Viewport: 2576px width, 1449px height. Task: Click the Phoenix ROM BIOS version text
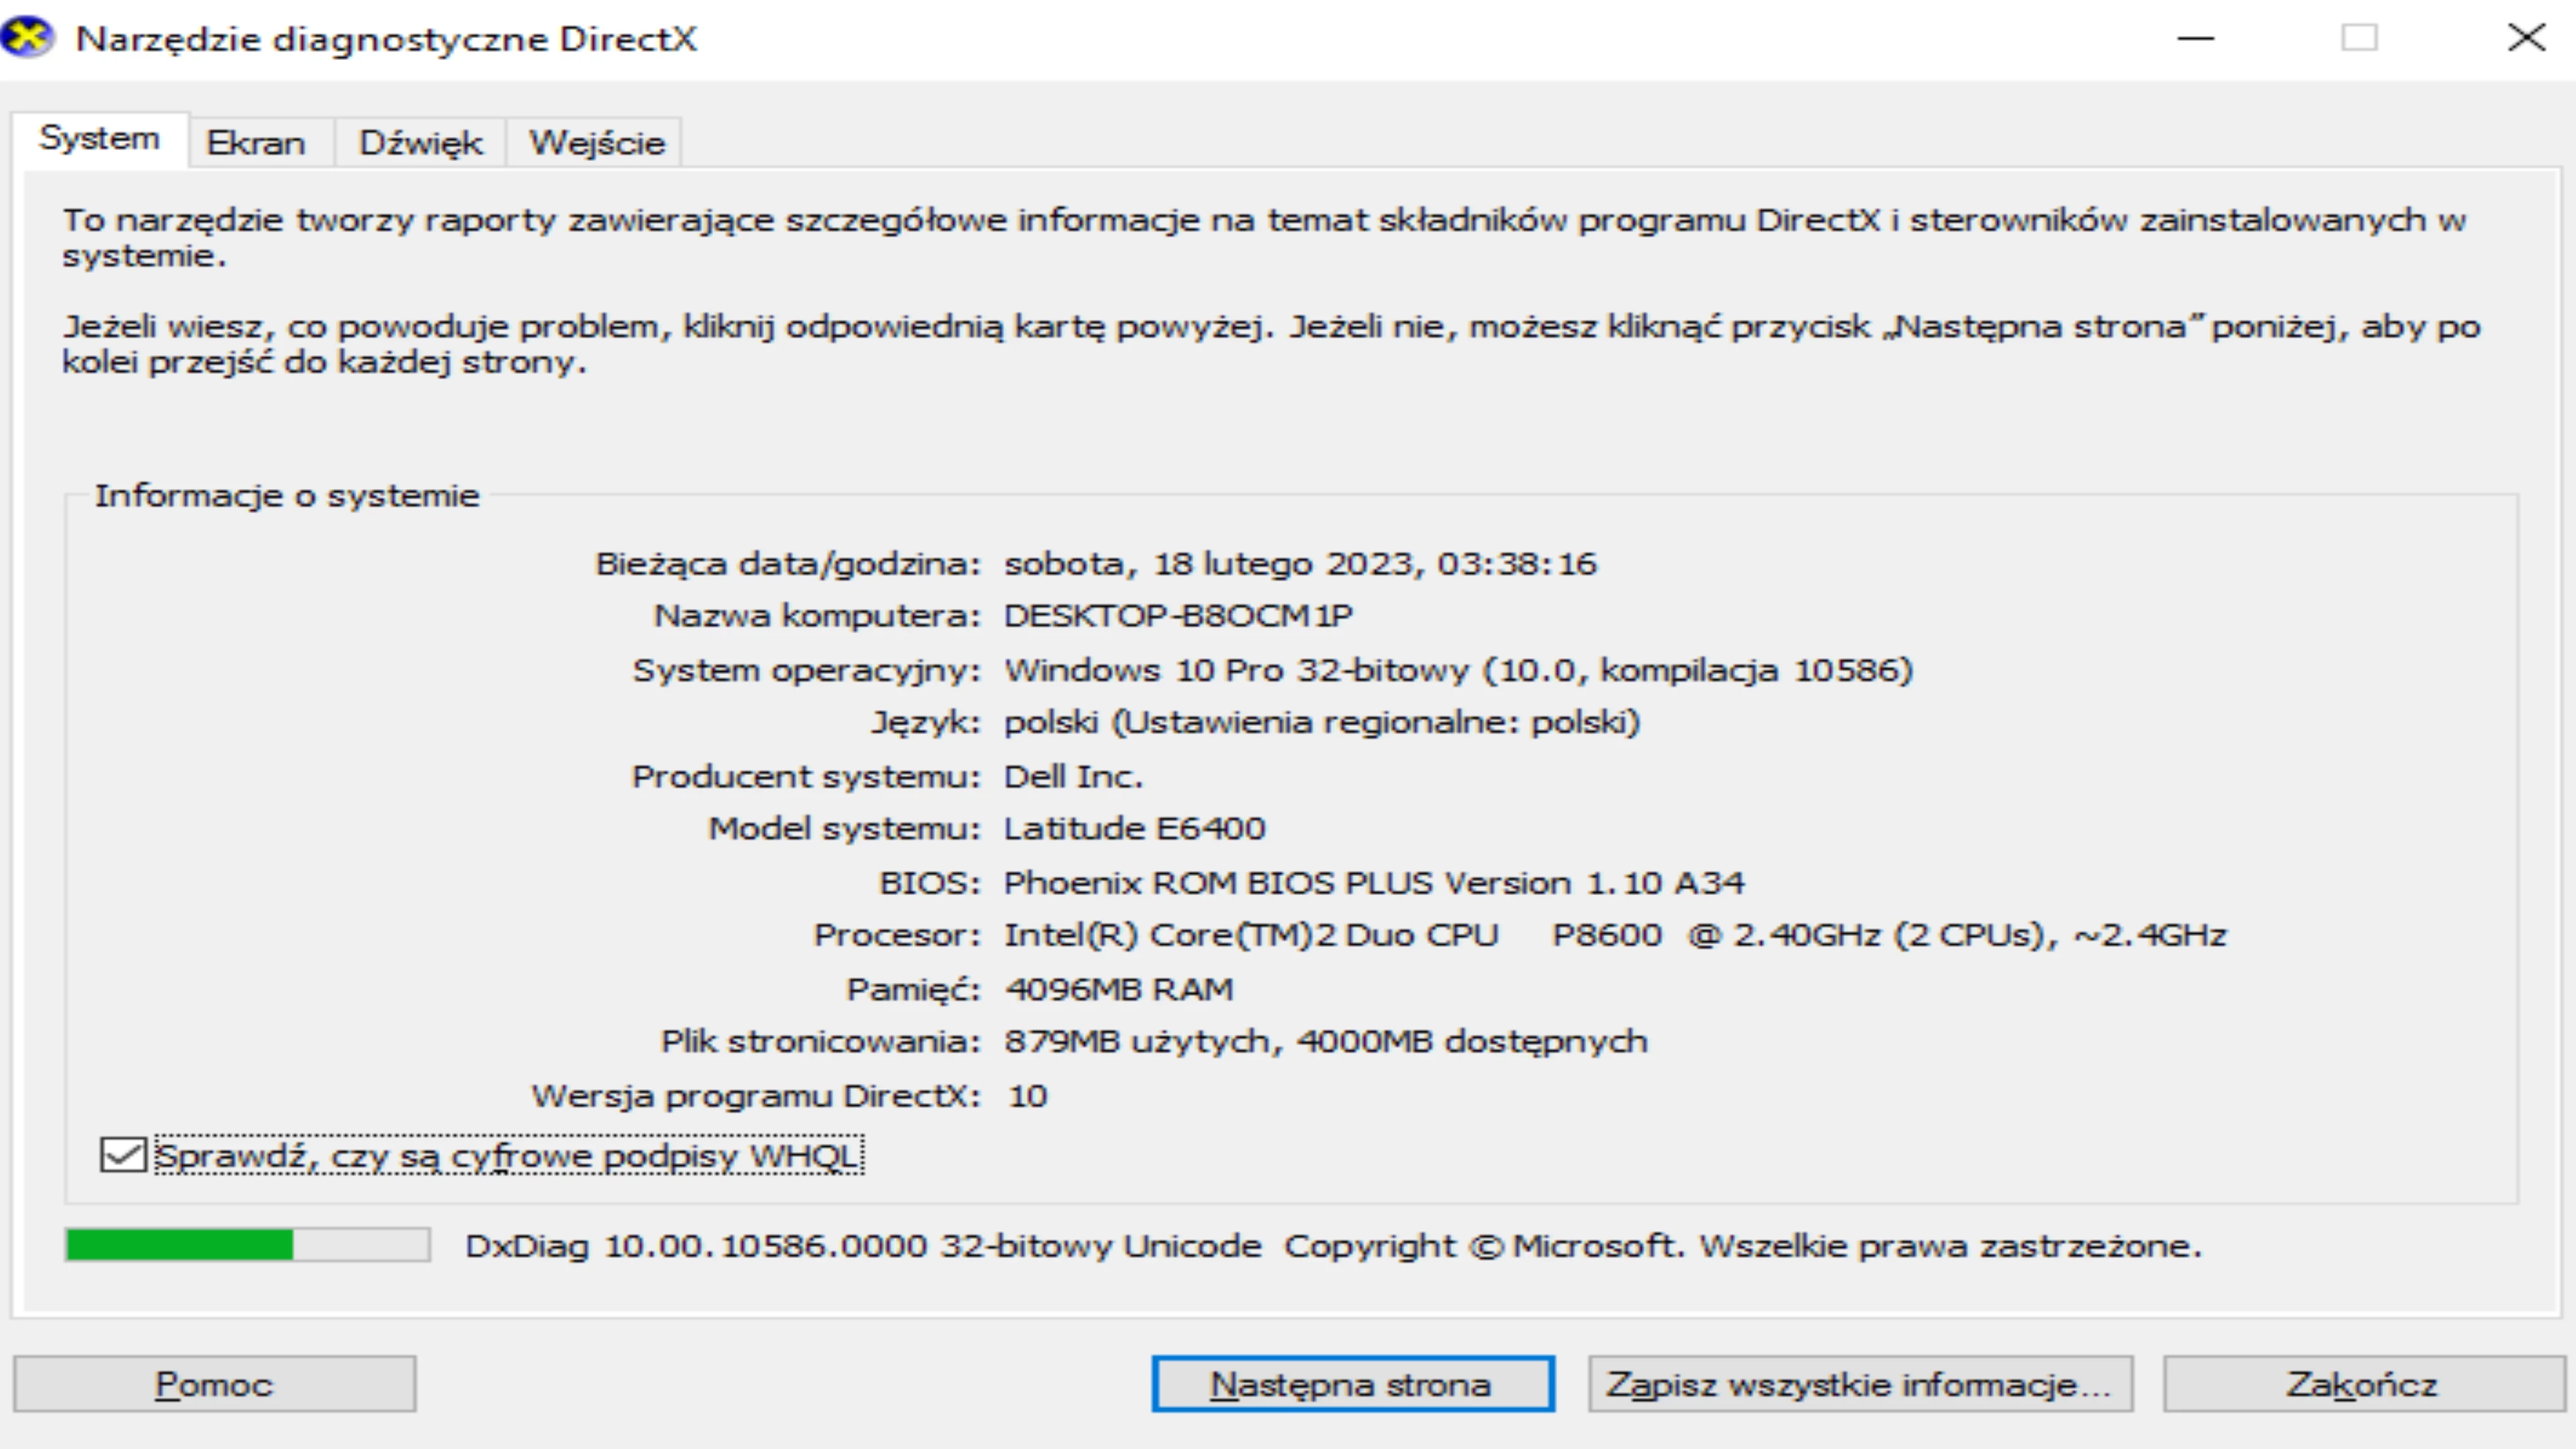1373,882
